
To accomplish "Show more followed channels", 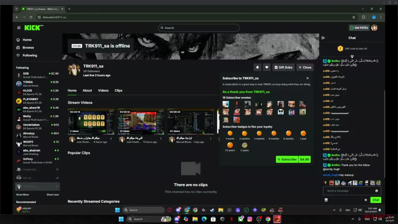I will [22, 195].
